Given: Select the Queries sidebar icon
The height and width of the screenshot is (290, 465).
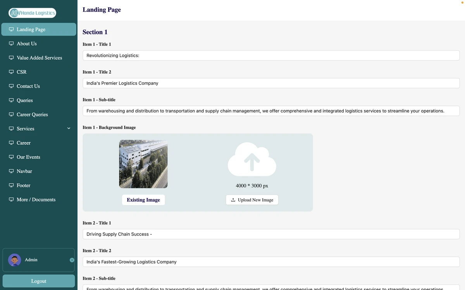Looking at the screenshot, I should [x=10, y=100].
